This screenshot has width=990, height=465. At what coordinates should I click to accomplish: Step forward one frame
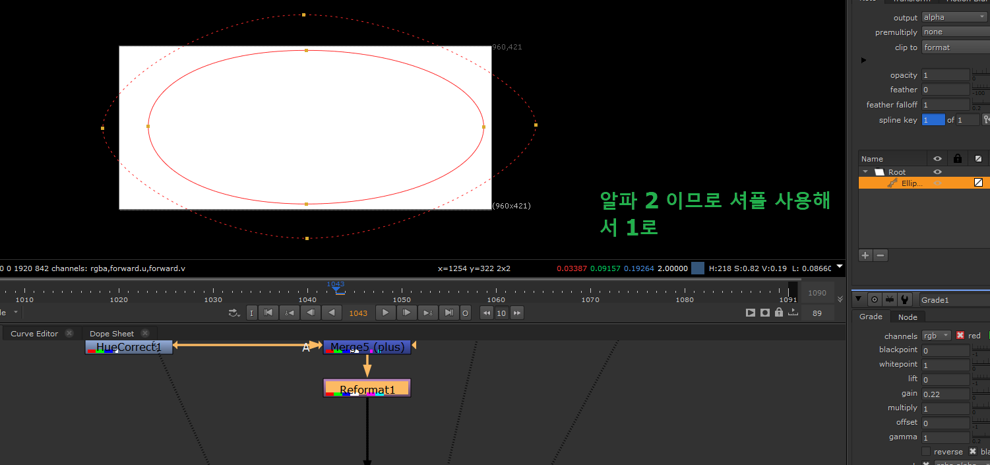point(407,313)
